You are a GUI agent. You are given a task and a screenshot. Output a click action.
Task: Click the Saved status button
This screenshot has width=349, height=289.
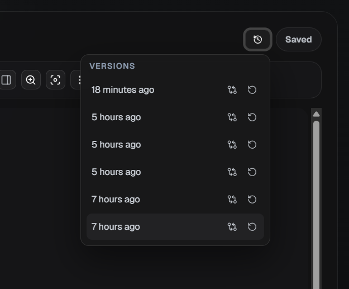point(299,40)
